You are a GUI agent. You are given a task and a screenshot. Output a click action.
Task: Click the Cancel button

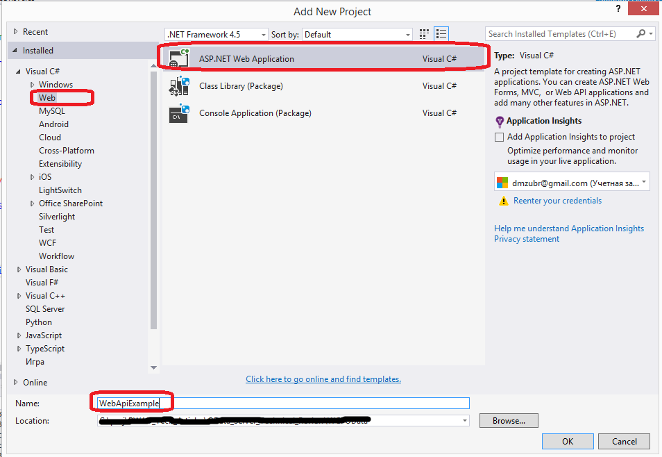point(625,441)
